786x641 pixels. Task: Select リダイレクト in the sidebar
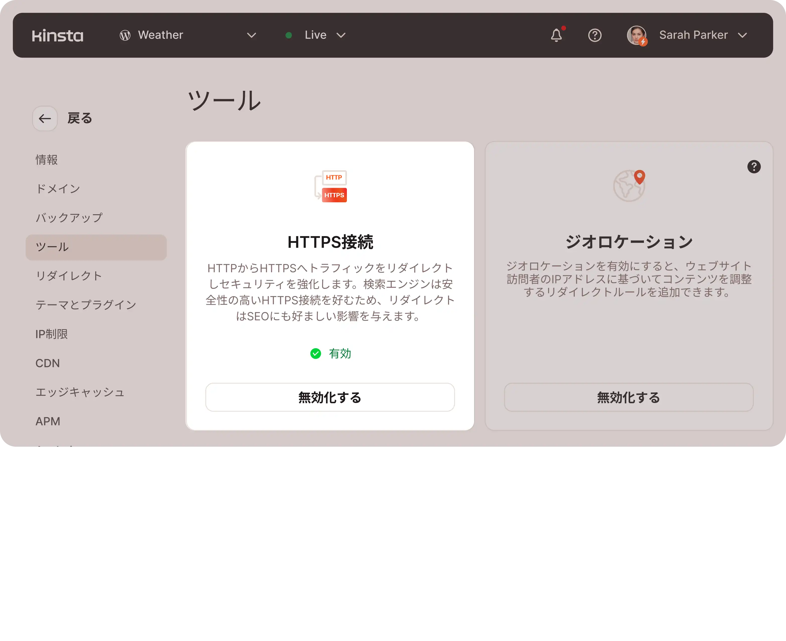click(69, 276)
